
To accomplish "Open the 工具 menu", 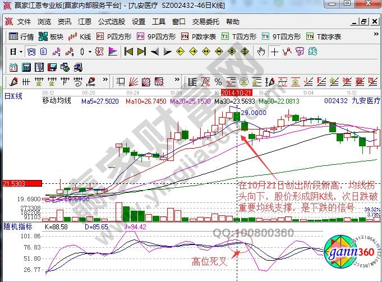I will pos(159,22).
